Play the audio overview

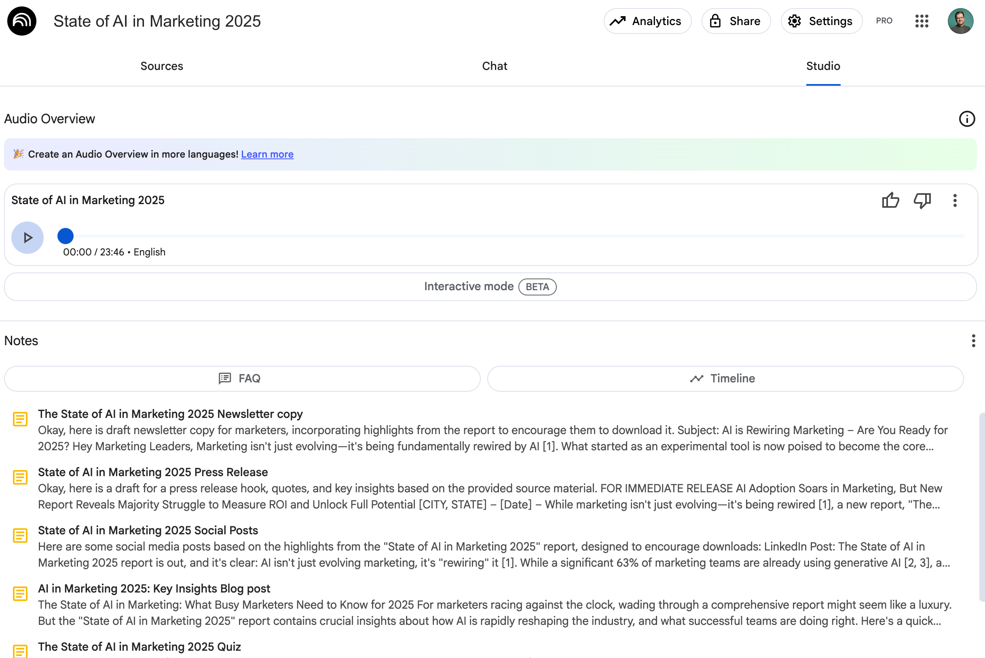pos(27,238)
